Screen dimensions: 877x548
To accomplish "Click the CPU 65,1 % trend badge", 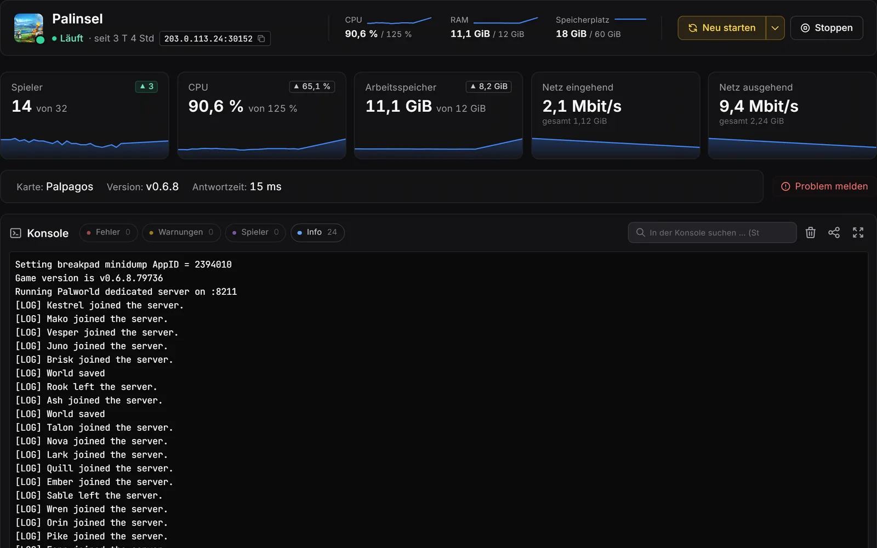I will 312,87.
